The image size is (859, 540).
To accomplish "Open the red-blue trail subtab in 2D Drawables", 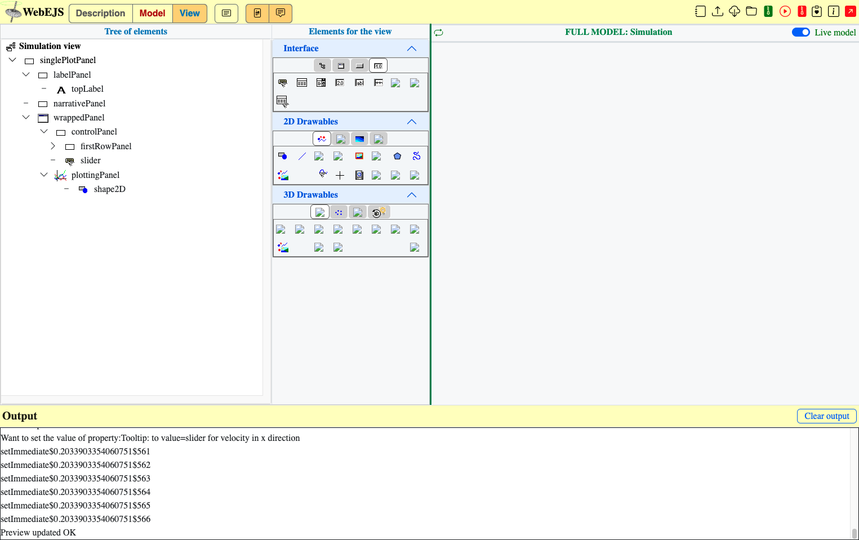I will tap(322, 139).
